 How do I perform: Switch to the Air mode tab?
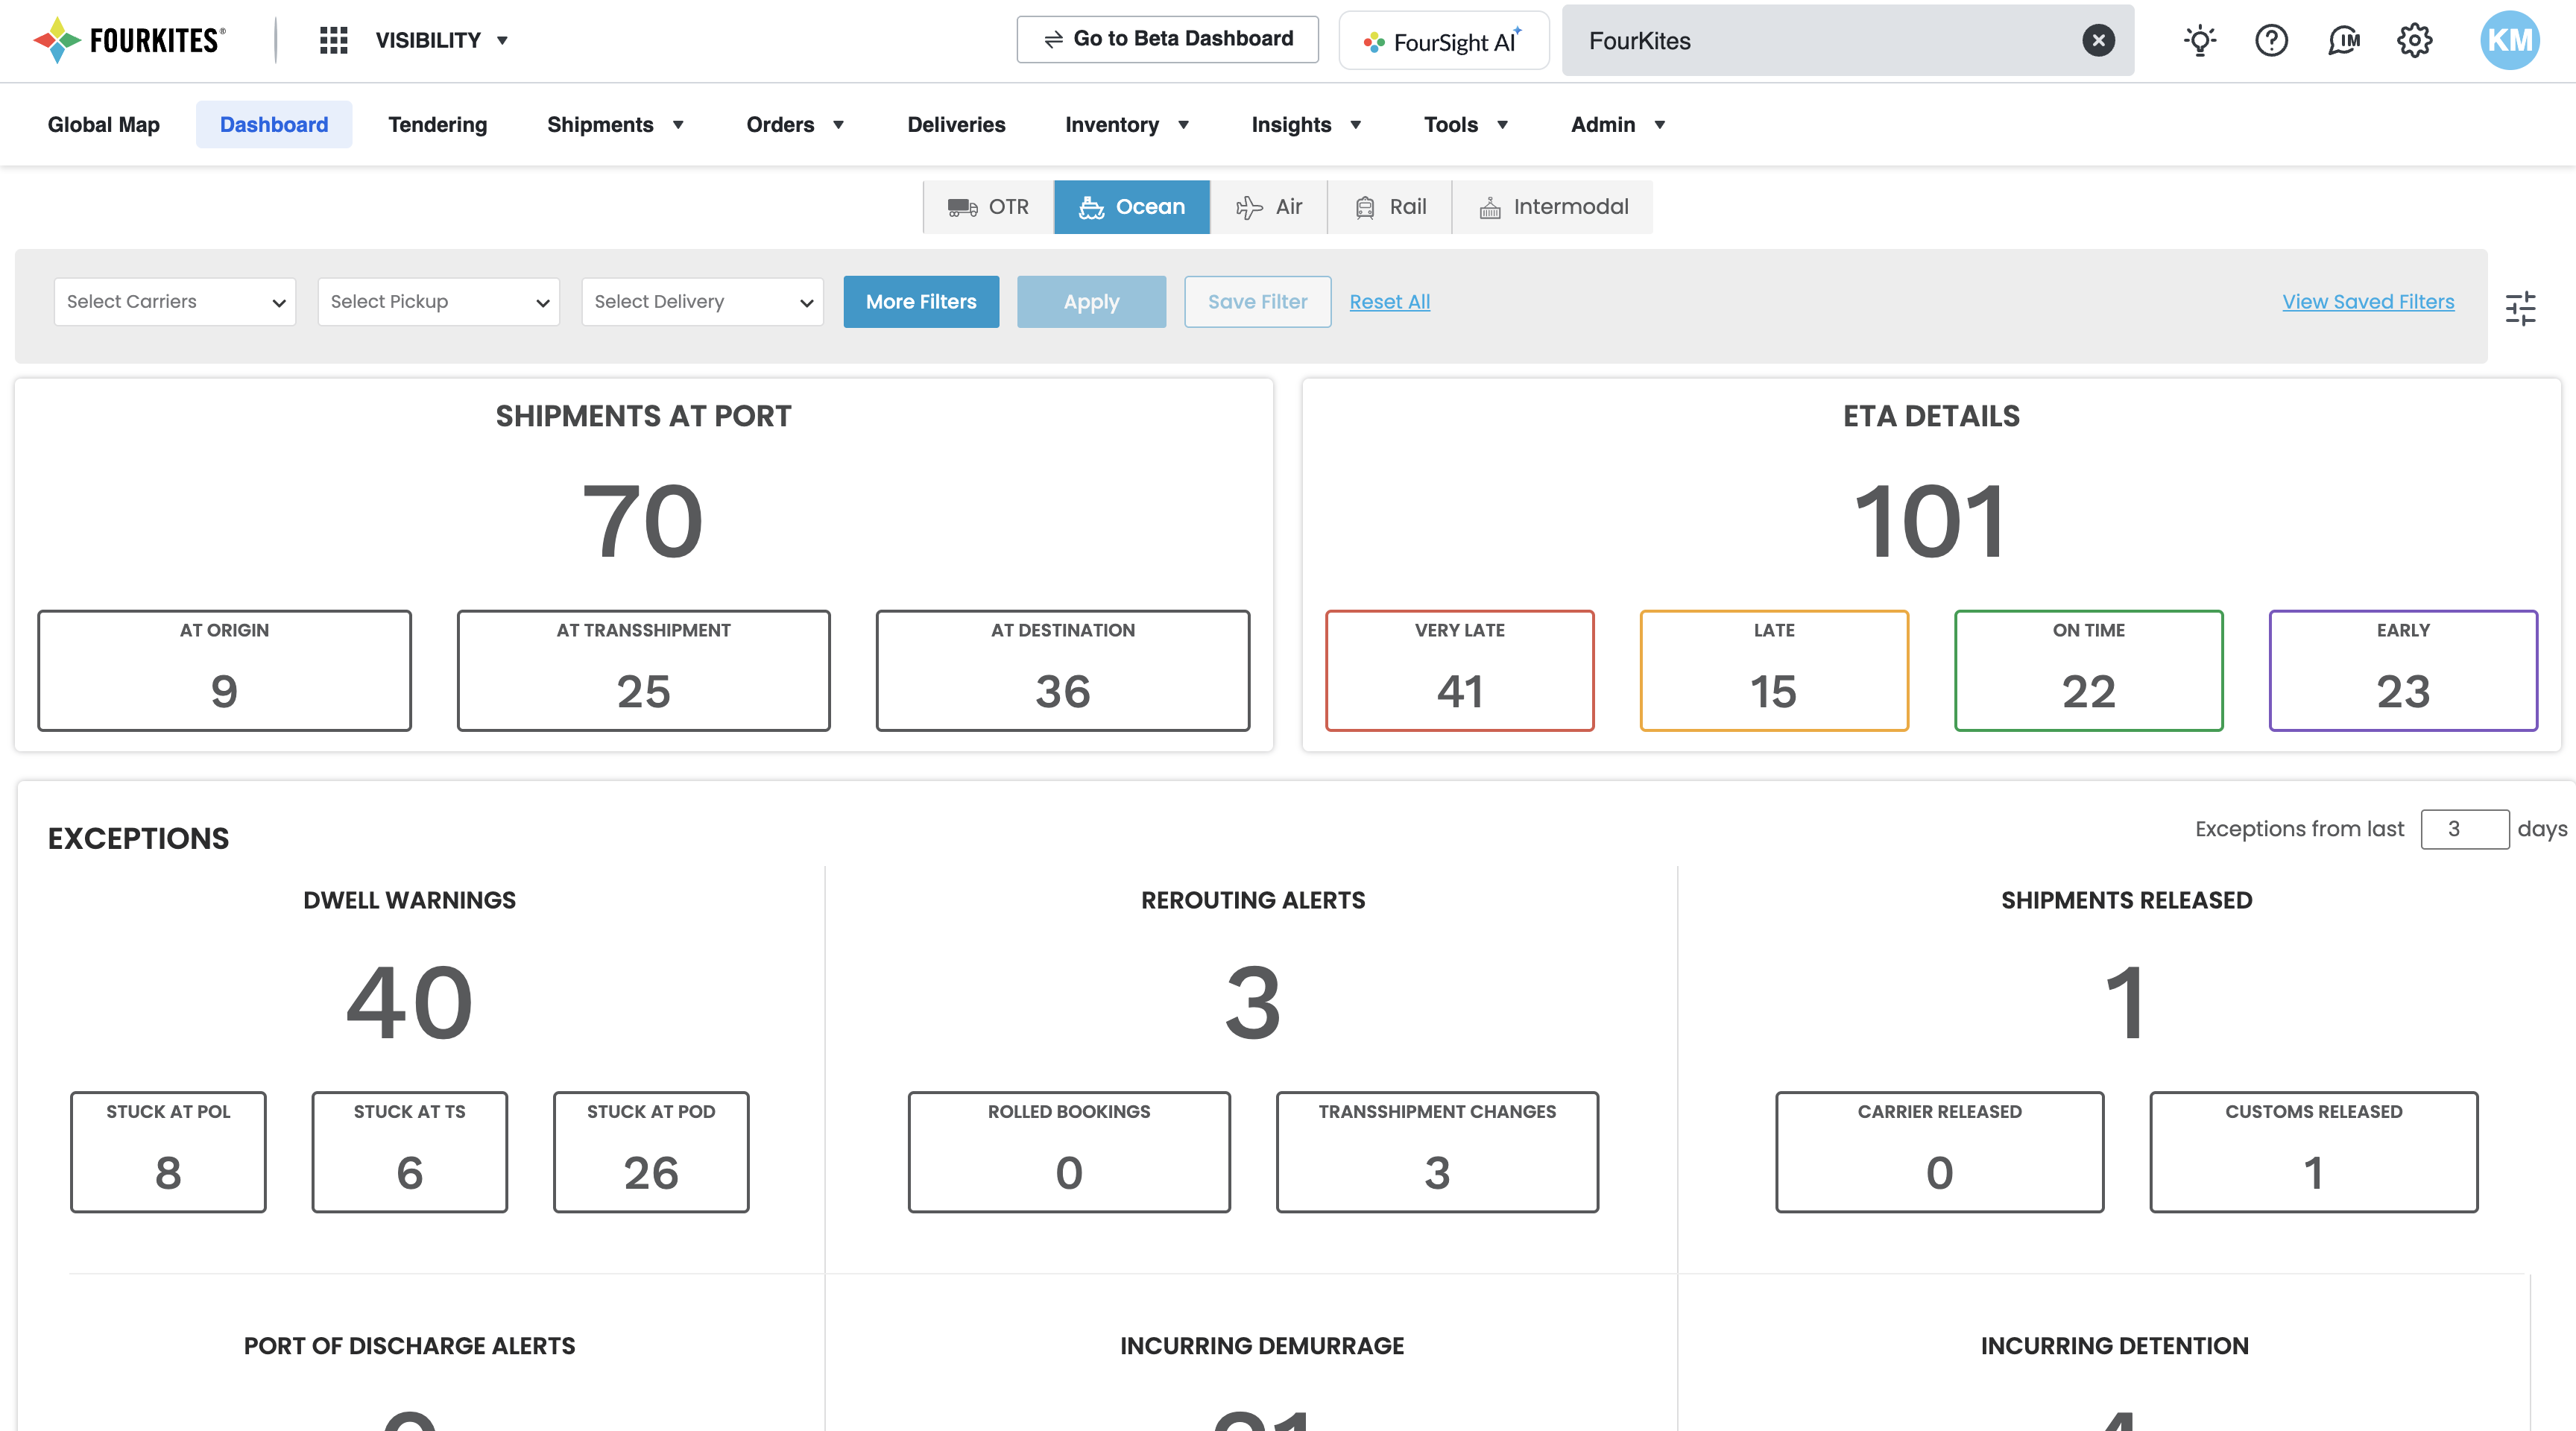[x=1269, y=207]
